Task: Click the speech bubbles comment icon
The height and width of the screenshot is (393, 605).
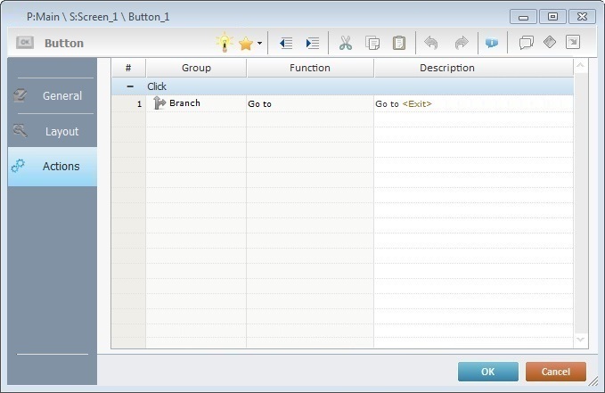Action: pyautogui.click(x=526, y=43)
